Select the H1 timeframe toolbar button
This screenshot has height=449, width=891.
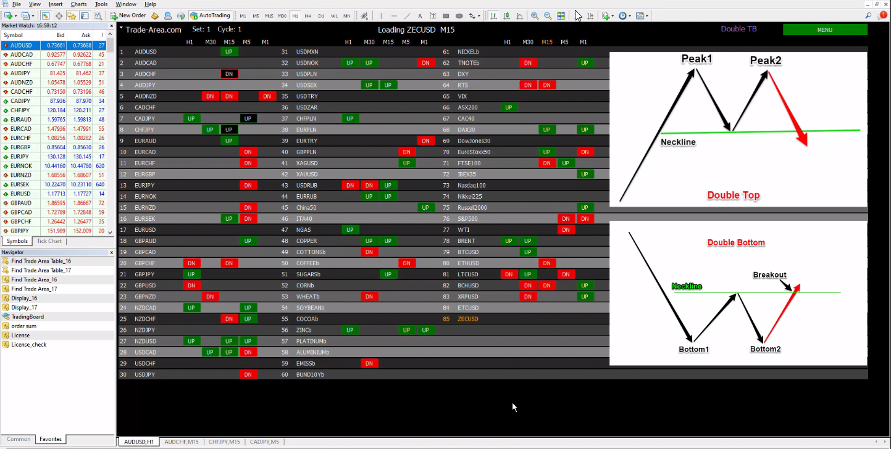pyautogui.click(x=295, y=15)
